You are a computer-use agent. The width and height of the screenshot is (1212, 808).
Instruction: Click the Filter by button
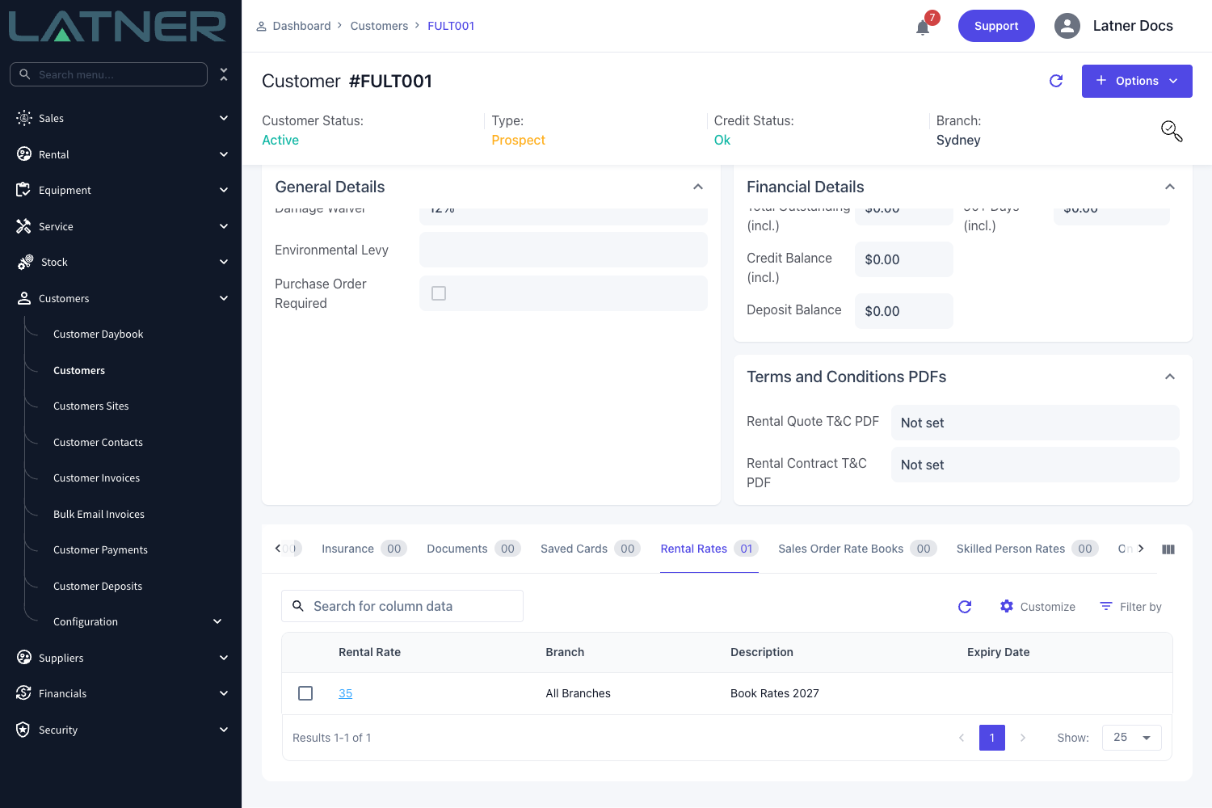point(1130,607)
